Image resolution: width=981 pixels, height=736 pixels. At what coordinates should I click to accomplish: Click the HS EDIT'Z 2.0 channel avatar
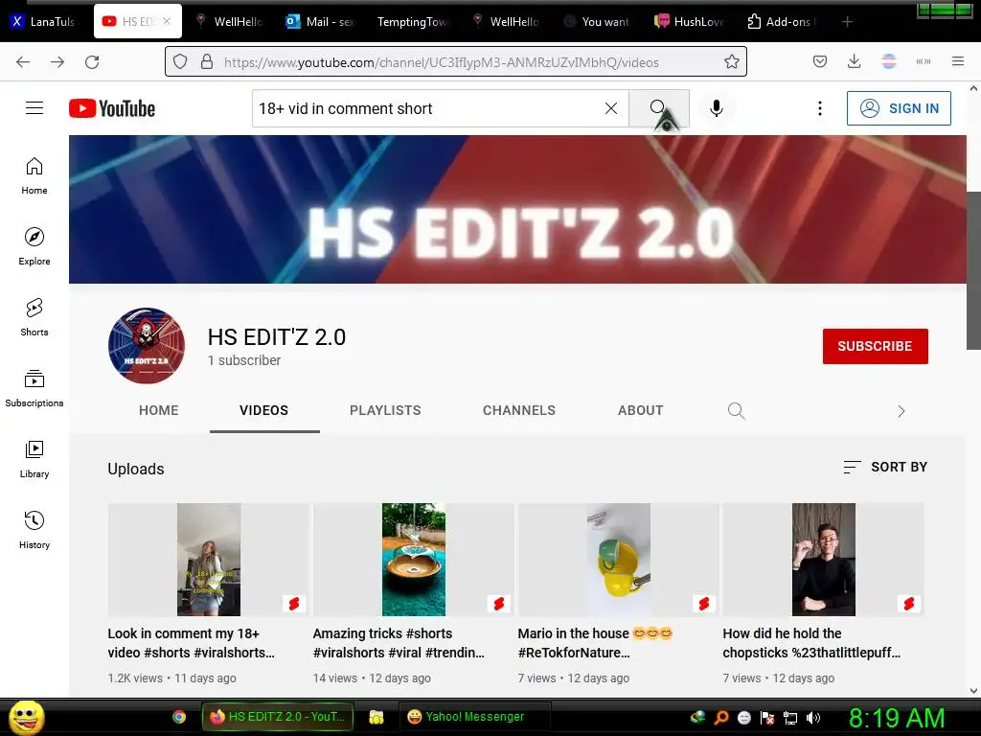147,345
